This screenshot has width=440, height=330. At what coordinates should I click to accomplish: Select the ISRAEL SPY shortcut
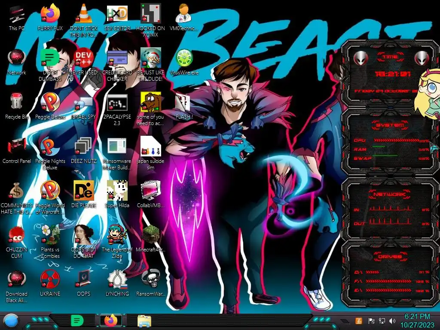[84, 107]
